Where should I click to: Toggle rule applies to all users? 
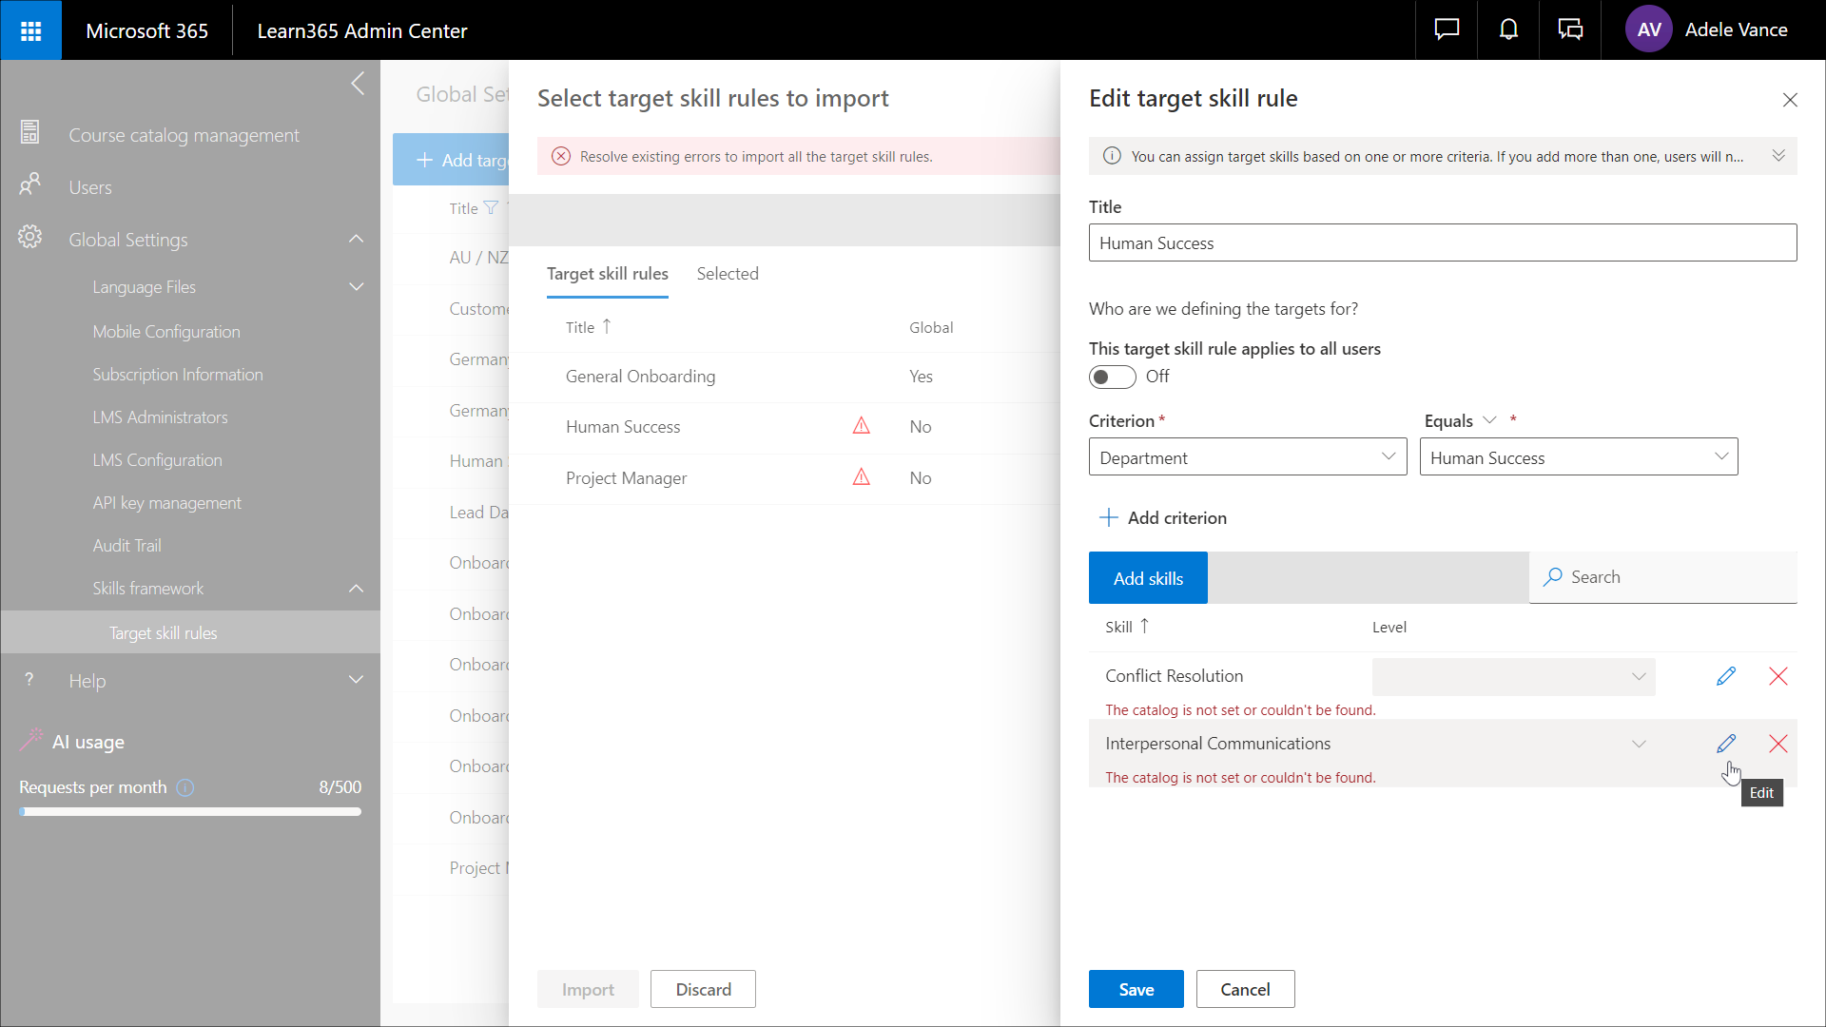pyautogui.click(x=1112, y=377)
